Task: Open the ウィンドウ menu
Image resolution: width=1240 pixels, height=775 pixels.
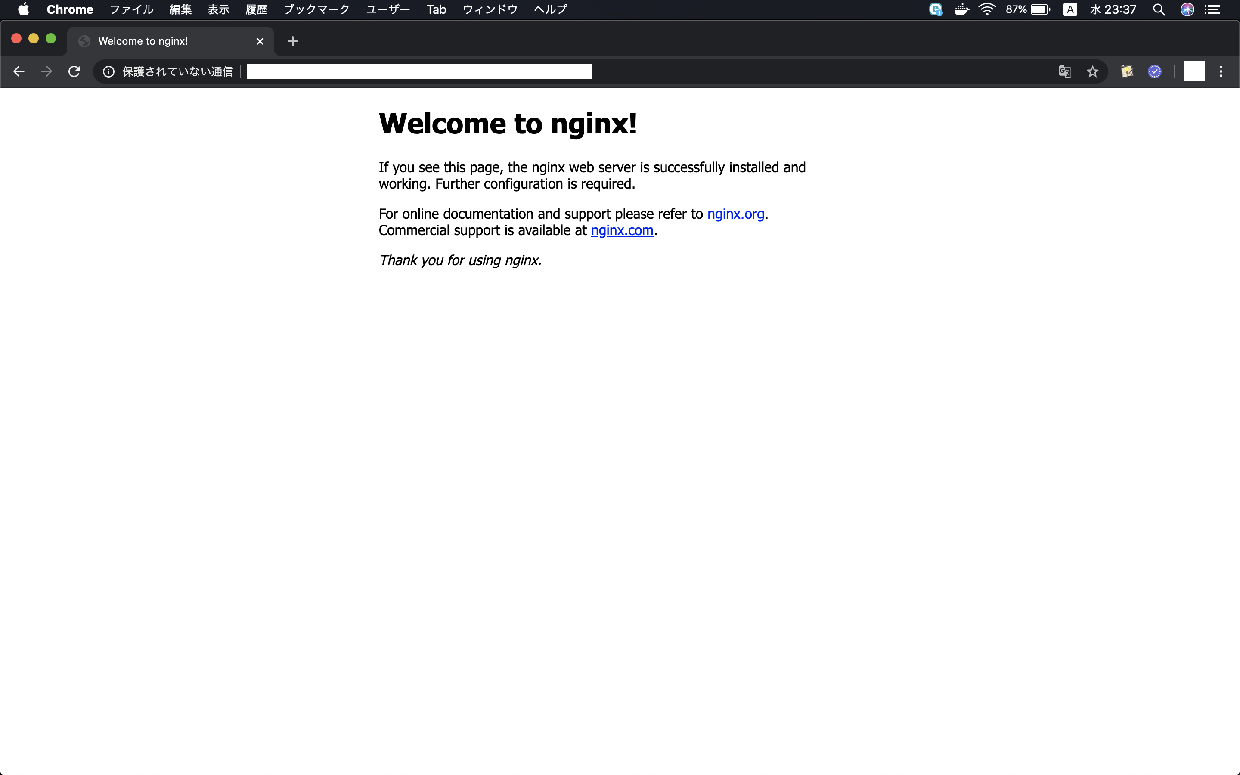Action: (x=490, y=9)
